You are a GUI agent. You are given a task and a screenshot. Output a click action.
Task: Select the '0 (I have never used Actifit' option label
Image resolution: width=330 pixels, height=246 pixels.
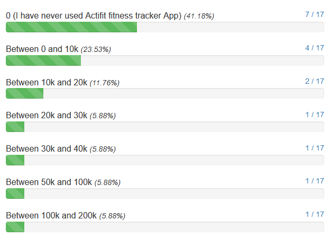[94, 16]
